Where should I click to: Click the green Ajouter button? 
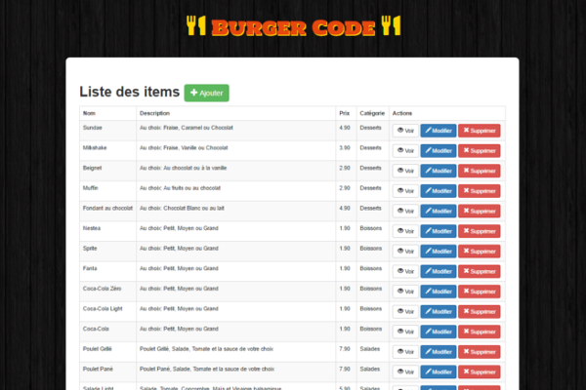206,93
